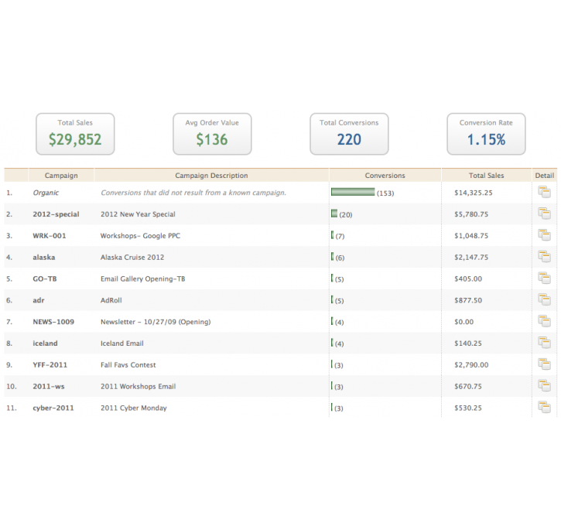Open detail icon for Organic campaign

[x=544, y=193]
